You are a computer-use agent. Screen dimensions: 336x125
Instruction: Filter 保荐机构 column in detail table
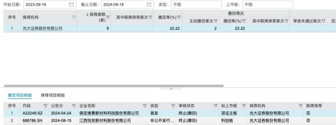tap(301, 106)
